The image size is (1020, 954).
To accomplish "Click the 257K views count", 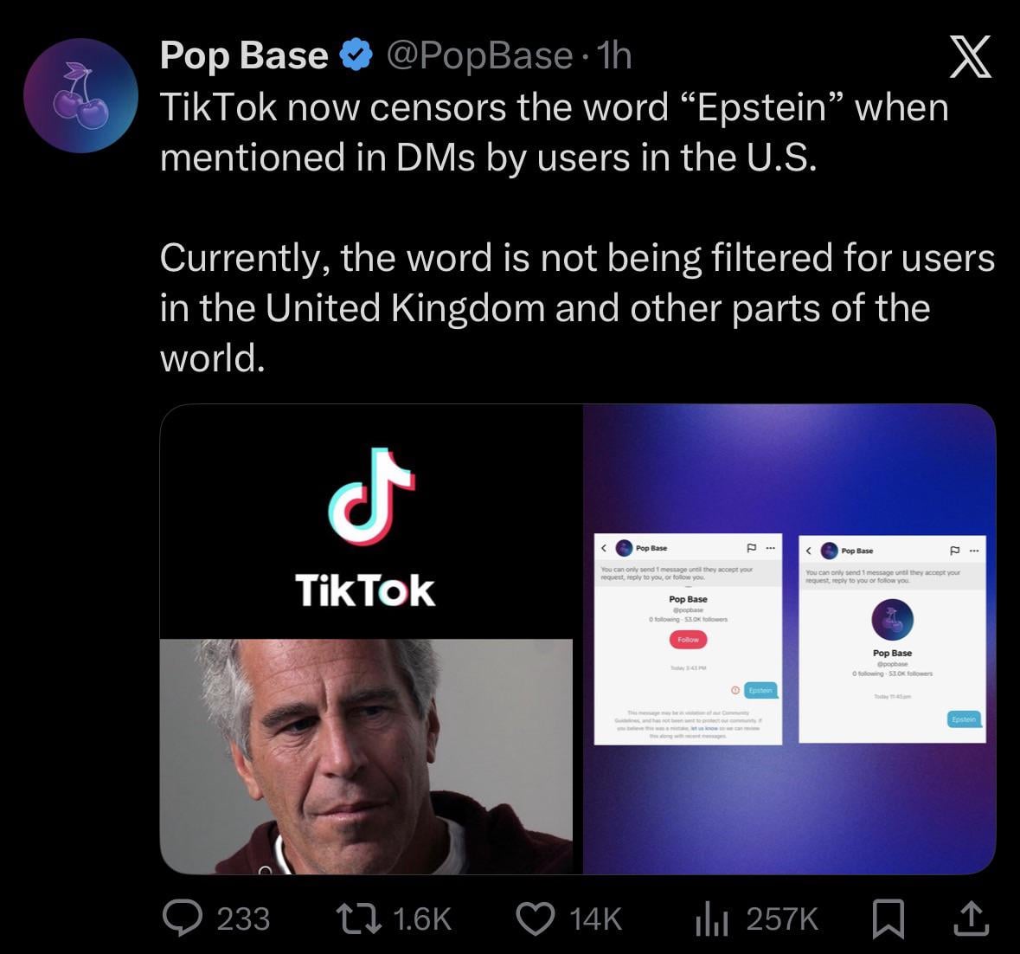I will tap(782, 919).
